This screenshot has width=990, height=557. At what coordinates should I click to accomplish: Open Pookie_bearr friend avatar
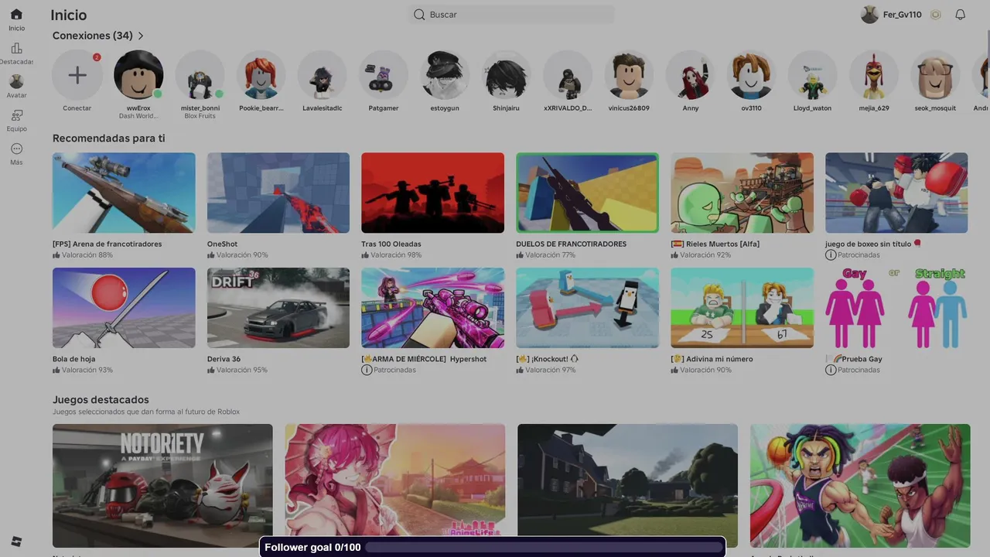(261, 75)
